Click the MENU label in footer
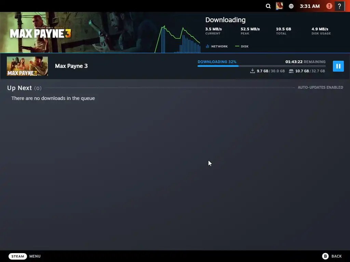 [35, 256]
